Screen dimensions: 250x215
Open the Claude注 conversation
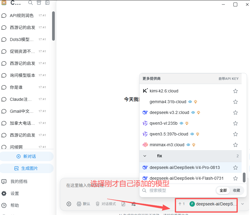pyautogui.click(x=25, y=99)
